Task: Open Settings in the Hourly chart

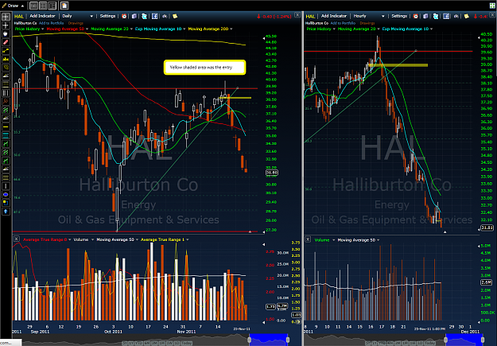Action: [399, 16]
